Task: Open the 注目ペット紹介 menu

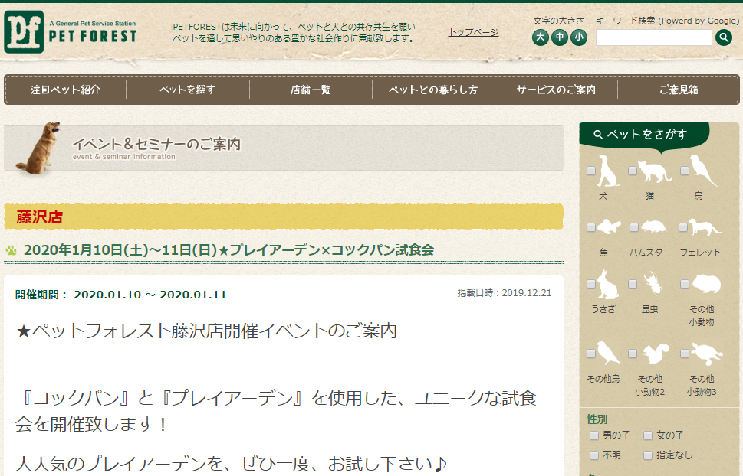Action: 66,90
